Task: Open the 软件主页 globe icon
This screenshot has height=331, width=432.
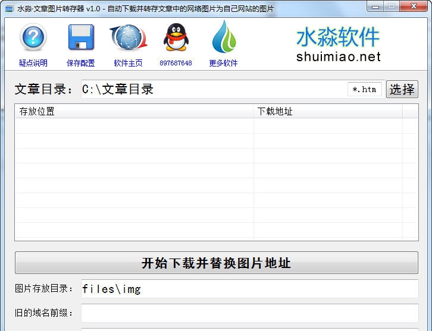Action: [129, 37]
